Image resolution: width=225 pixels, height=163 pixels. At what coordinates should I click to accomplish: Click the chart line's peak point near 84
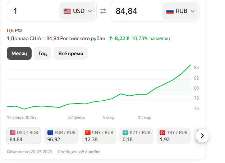tap(190, 65)
